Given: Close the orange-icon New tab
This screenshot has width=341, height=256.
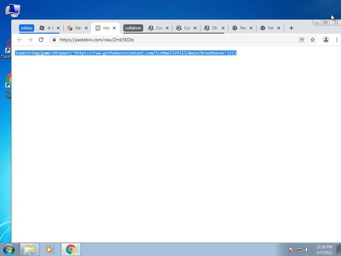Looking at the screenshot, I should [x=86, y=28].
